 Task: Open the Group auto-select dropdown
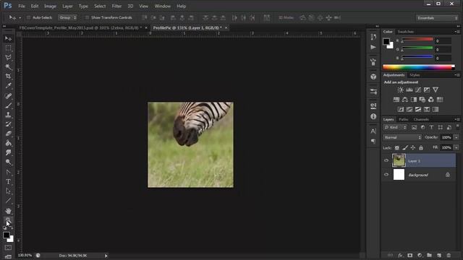click(67, 17)
